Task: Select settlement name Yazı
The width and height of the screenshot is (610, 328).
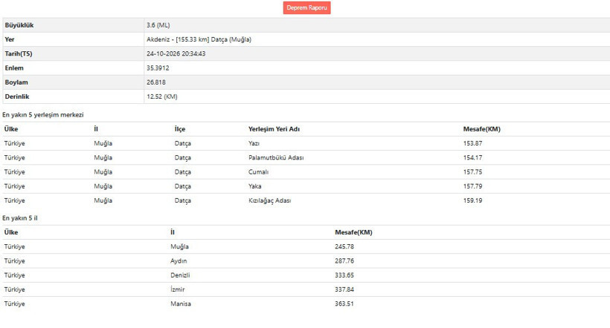Action: [254, 144]
